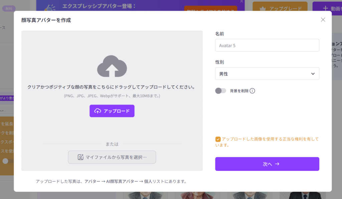Click the 名前 input field with Avatar 5

coord(267,45)
